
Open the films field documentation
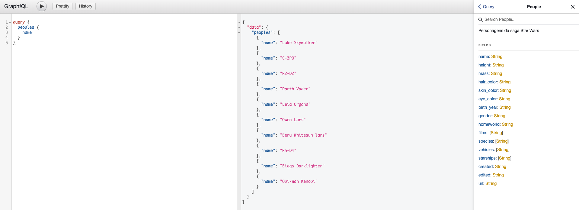tap(483, 133)
